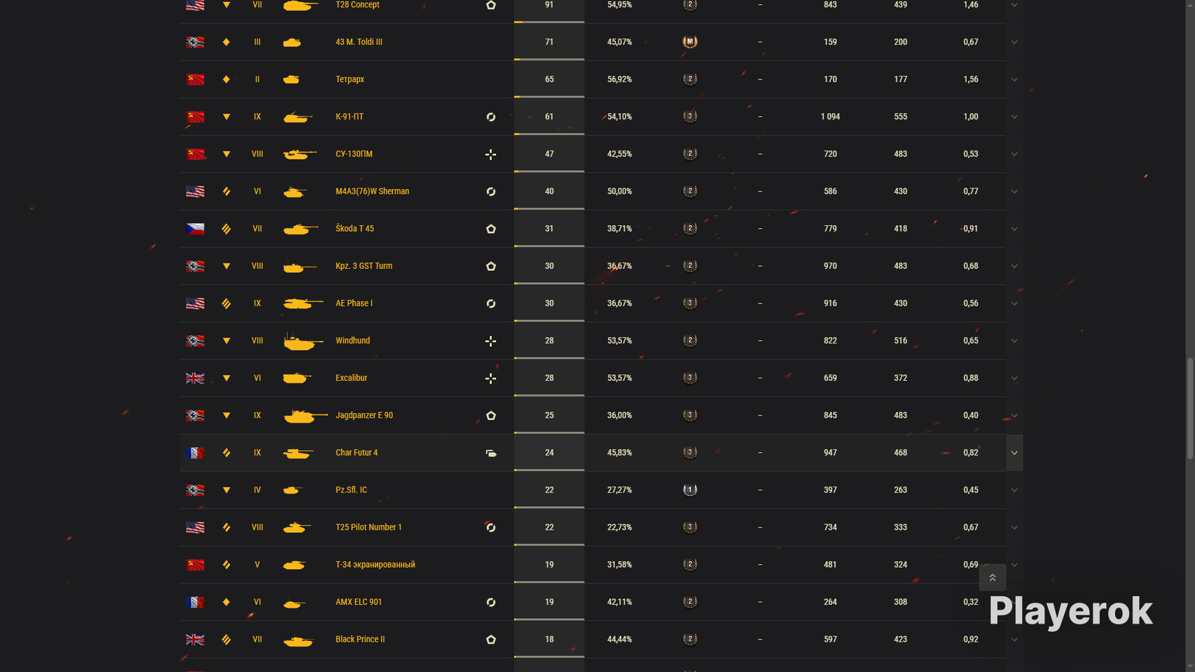The image size is (1195, 672).
Task: Click the pentagon role icon on the Škoda T 45 row
Action: [491, 229]
